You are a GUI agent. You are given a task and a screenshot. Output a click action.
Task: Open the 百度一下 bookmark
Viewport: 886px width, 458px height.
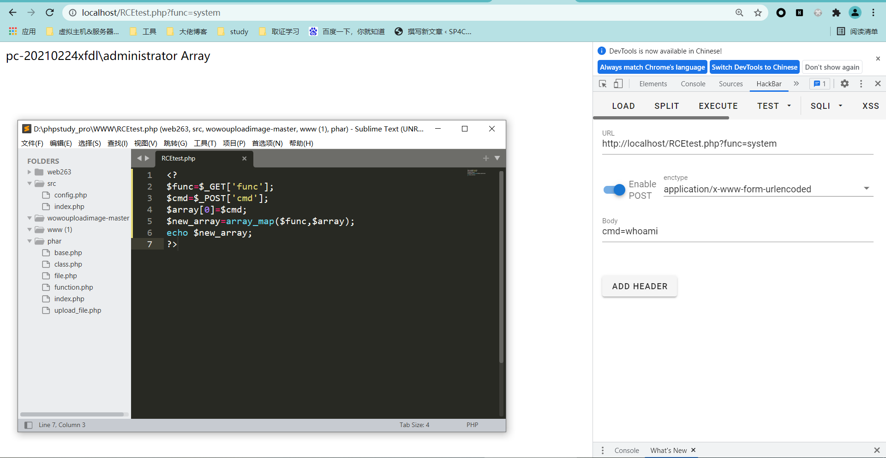[x=347, y=31]
